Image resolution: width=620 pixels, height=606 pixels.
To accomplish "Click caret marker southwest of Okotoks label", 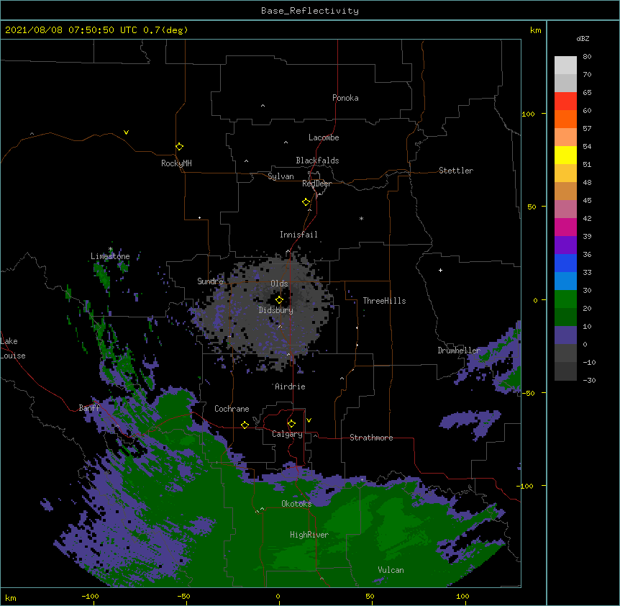I will (262, 509).
